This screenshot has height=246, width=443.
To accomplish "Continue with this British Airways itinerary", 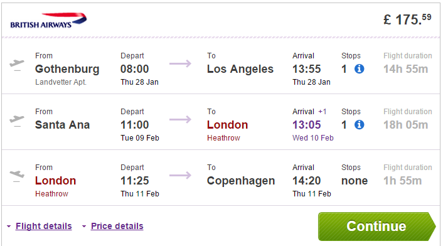I will point(376,227).
